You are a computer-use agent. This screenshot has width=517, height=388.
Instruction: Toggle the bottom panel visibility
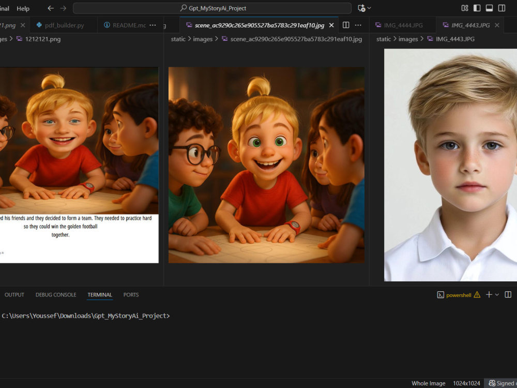489,8
